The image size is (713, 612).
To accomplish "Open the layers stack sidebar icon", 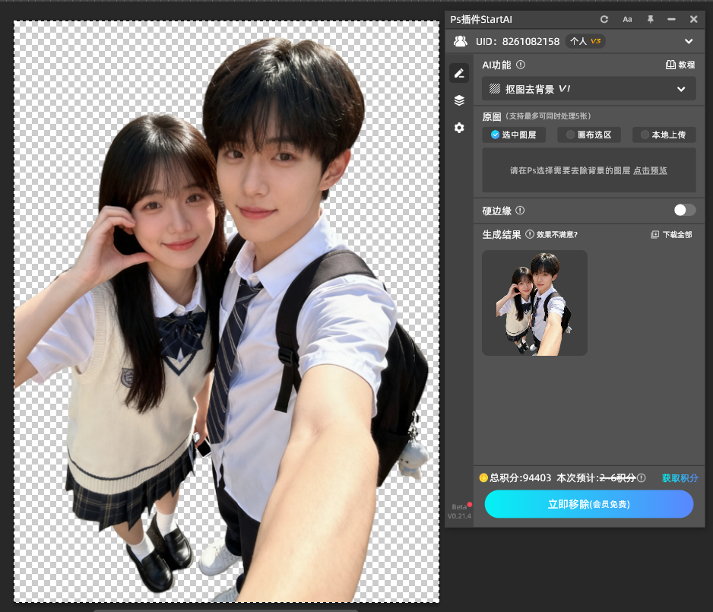I will point(459,100).
